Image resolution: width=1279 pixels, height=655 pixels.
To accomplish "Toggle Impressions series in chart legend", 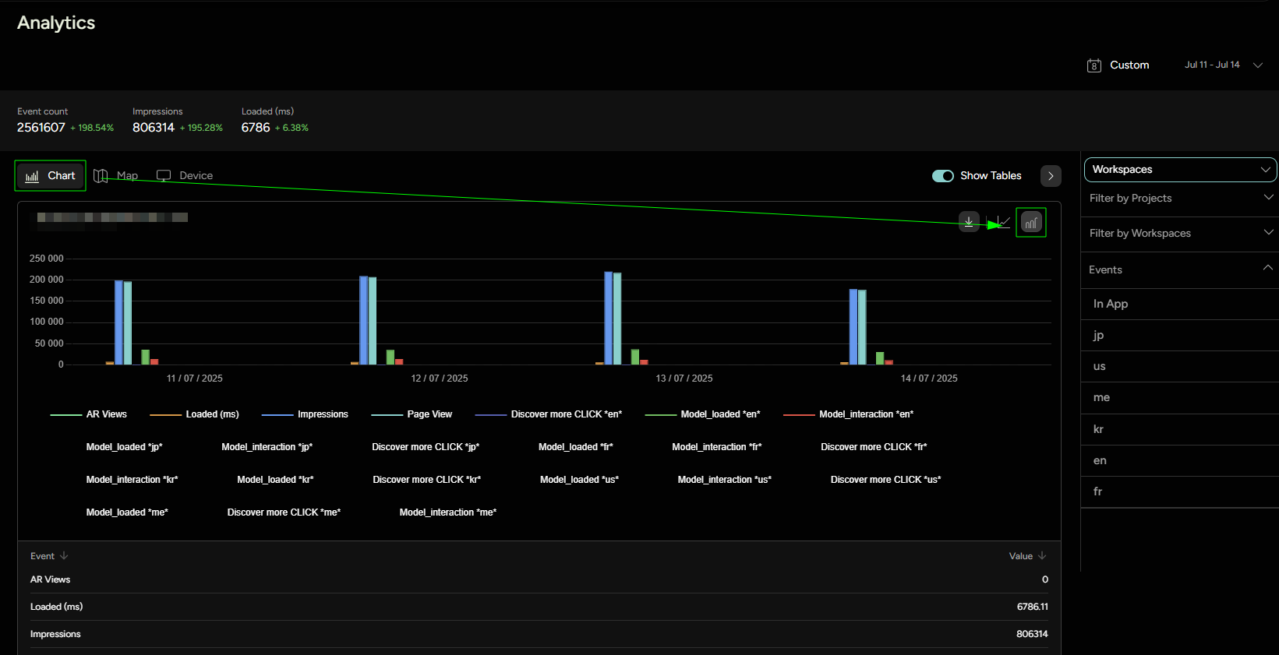I will pos(322,414).
